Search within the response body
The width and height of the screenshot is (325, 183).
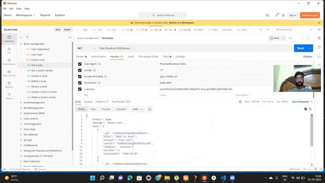click(x=310, y=109)
